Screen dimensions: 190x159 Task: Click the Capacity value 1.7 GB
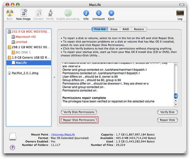click(x=135, y=135)
